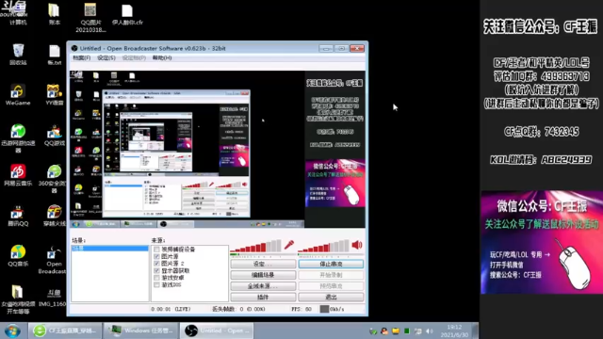Click the network icon in system tray
This screenshot has width=603, height=339.
(x=418, y=331)
